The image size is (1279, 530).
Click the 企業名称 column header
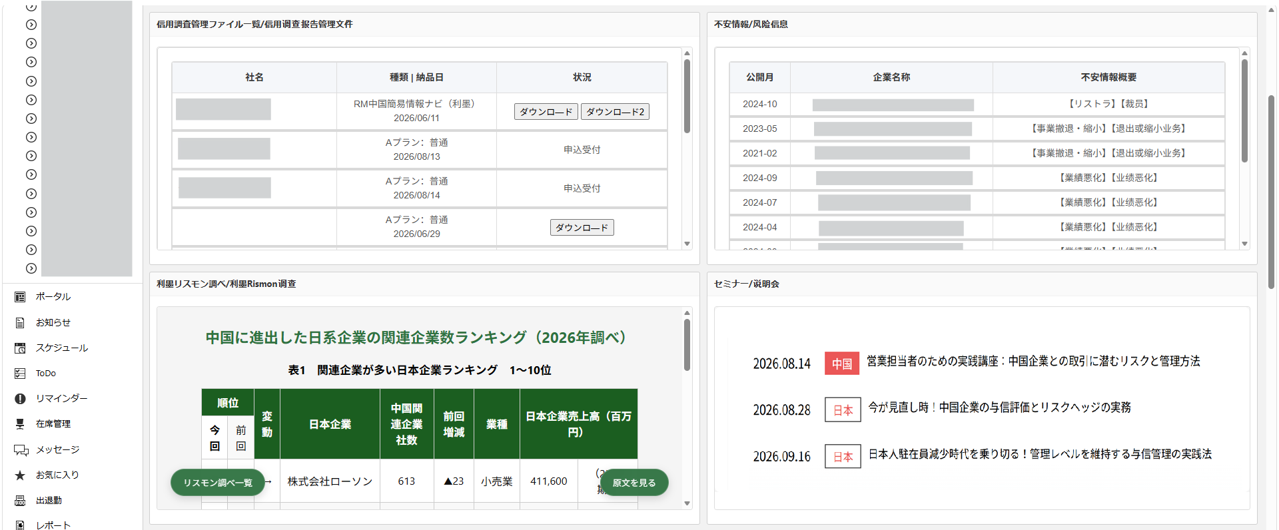891,77
